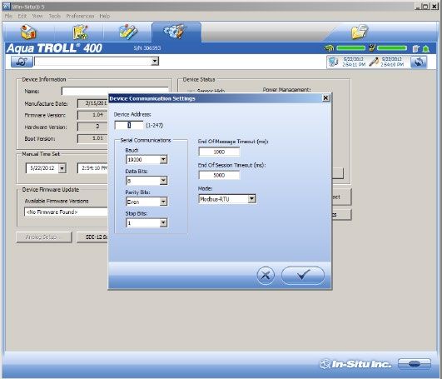This screenshot has width=442, height=379.
Task: Open the data folder icon tab
Action: [360, 32]
